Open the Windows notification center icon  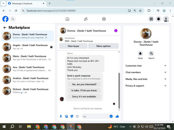click(x=169, y=127)
